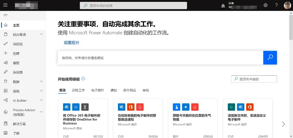Click the 模板 templates icon
293x138 pixels.
point(6,63)
